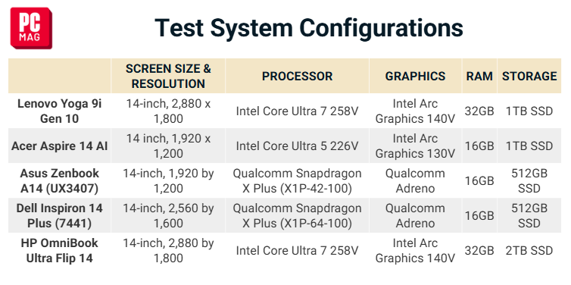Click the Intel Arc Graphics 130V cell
This screenshot has width=571, height=285.
(x=415, y=146)
